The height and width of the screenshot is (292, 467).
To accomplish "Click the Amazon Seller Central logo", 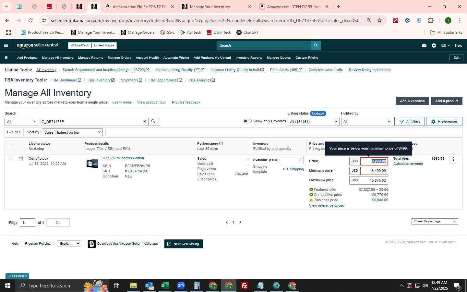I will click(x=38, y=45).
